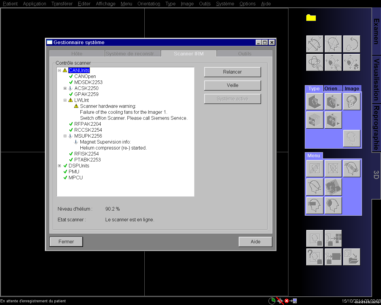Viewport: 381px width, 305px height.
Task: Select the RFPAK2204 tree item
Action: 88,124
